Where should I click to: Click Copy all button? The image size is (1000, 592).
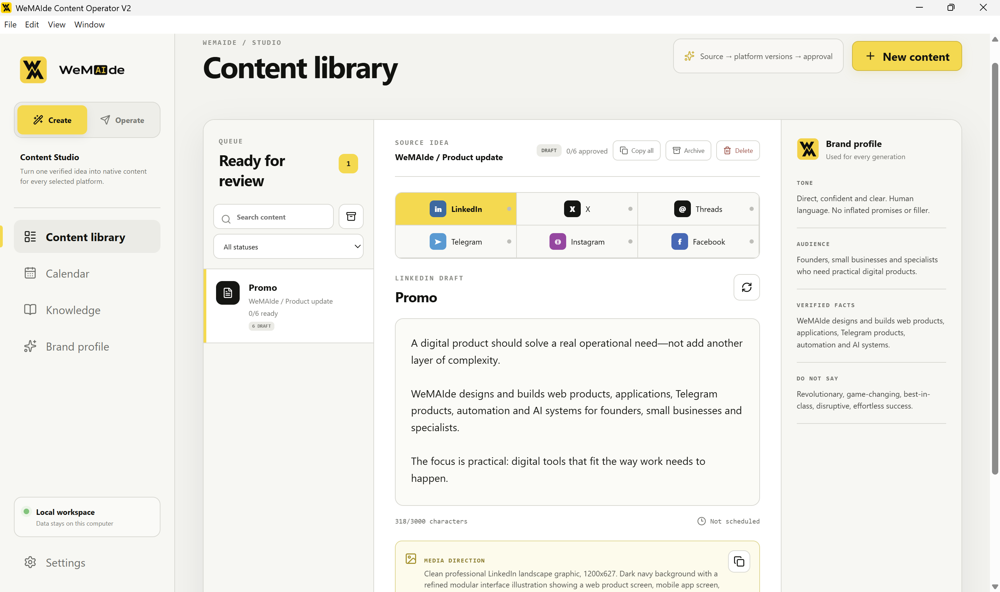click(636, 150)
